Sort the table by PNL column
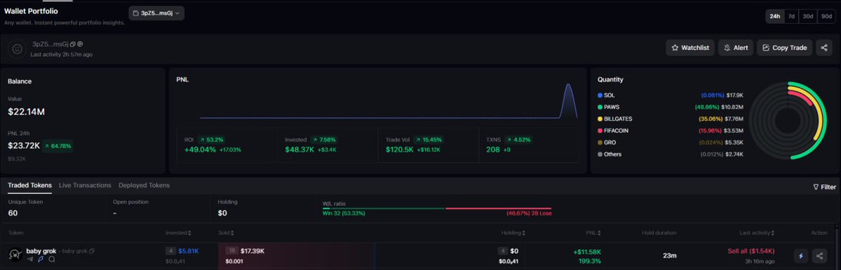This screenshot has height=270, width=841. pyautogui.click(x=595, y=233)
